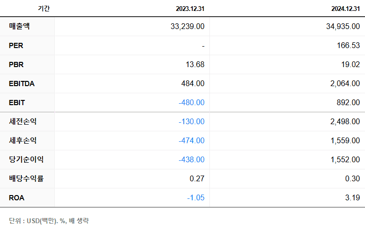Viewport: 365px width, 226px height.
Task: Click the dash in the 2023 PER cell
Action: click(203, 46)
